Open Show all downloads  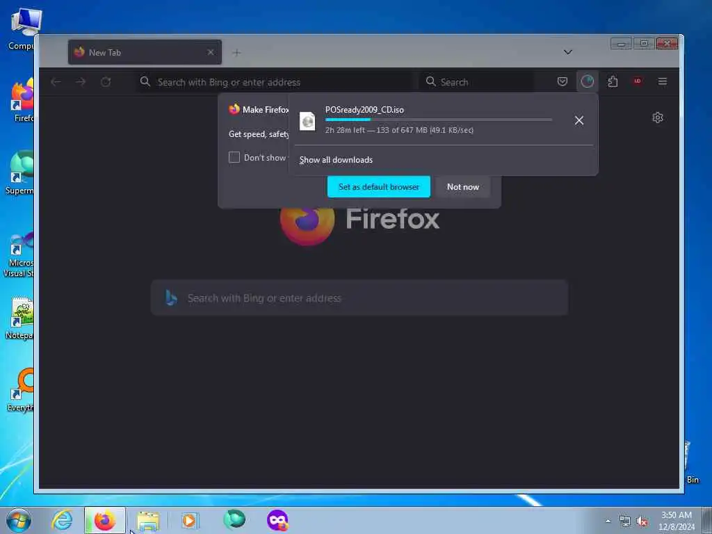(x=336, y=160)
